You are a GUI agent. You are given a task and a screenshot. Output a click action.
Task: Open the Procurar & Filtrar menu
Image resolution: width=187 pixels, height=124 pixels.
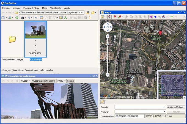31,8
